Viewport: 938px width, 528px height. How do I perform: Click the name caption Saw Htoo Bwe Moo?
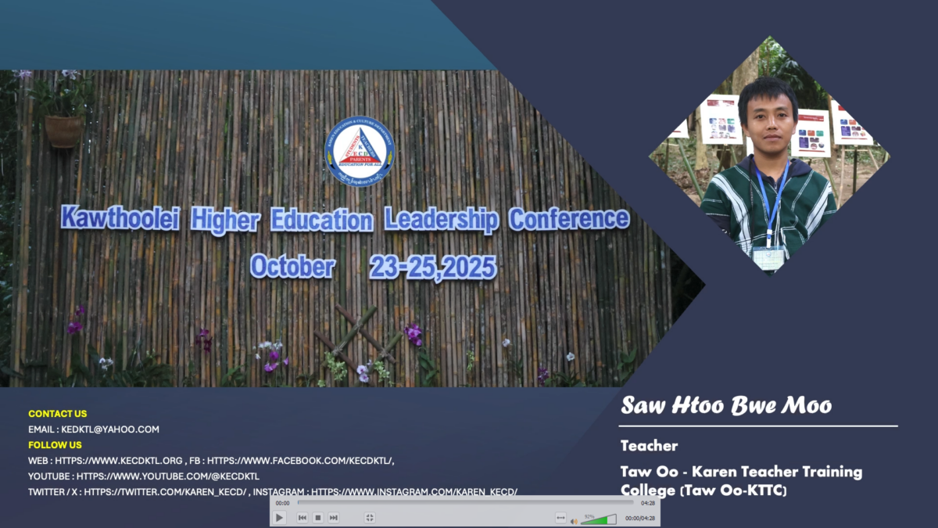pos(726,405)
